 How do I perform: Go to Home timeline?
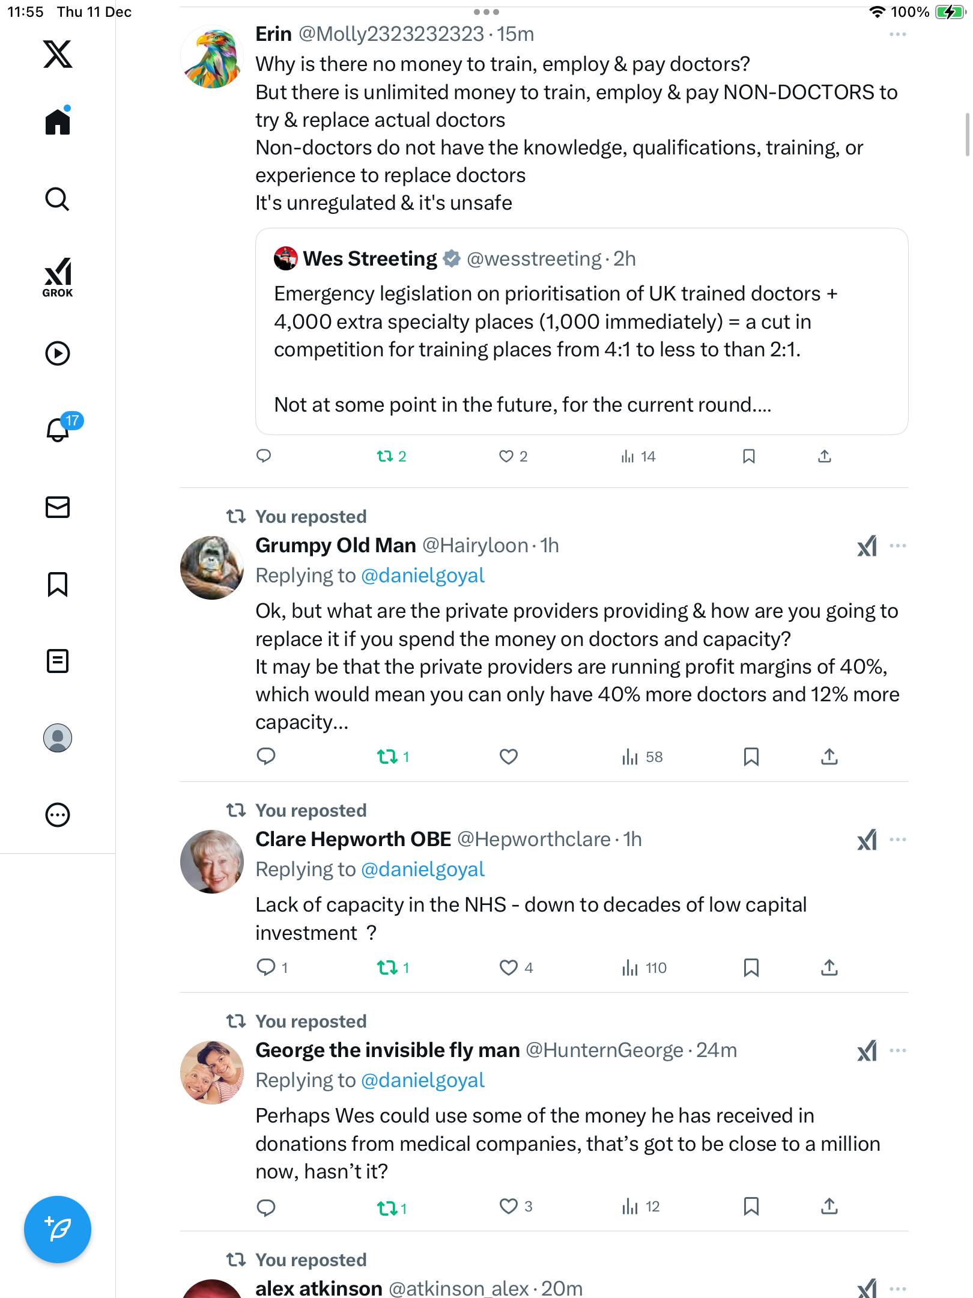(58, 122)
